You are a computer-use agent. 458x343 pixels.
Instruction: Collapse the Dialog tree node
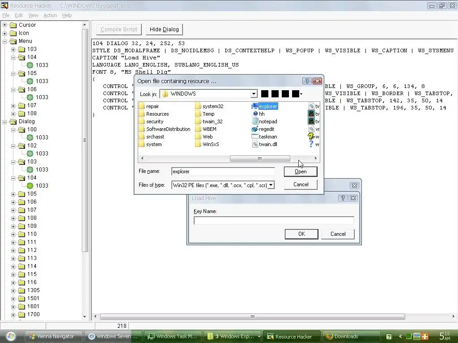click(4, 121)
